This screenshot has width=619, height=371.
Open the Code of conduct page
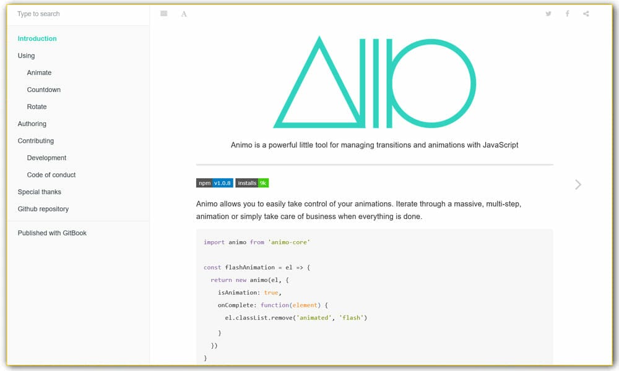51,175
